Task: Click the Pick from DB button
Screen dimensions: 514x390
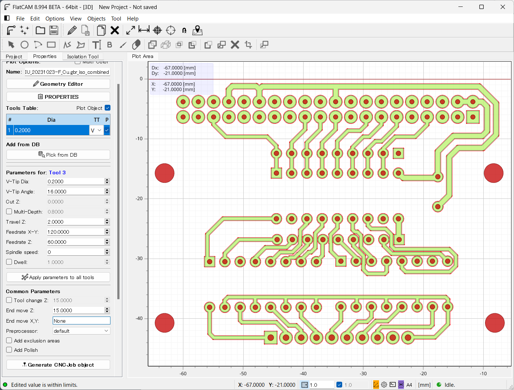Action: [58, 155]
